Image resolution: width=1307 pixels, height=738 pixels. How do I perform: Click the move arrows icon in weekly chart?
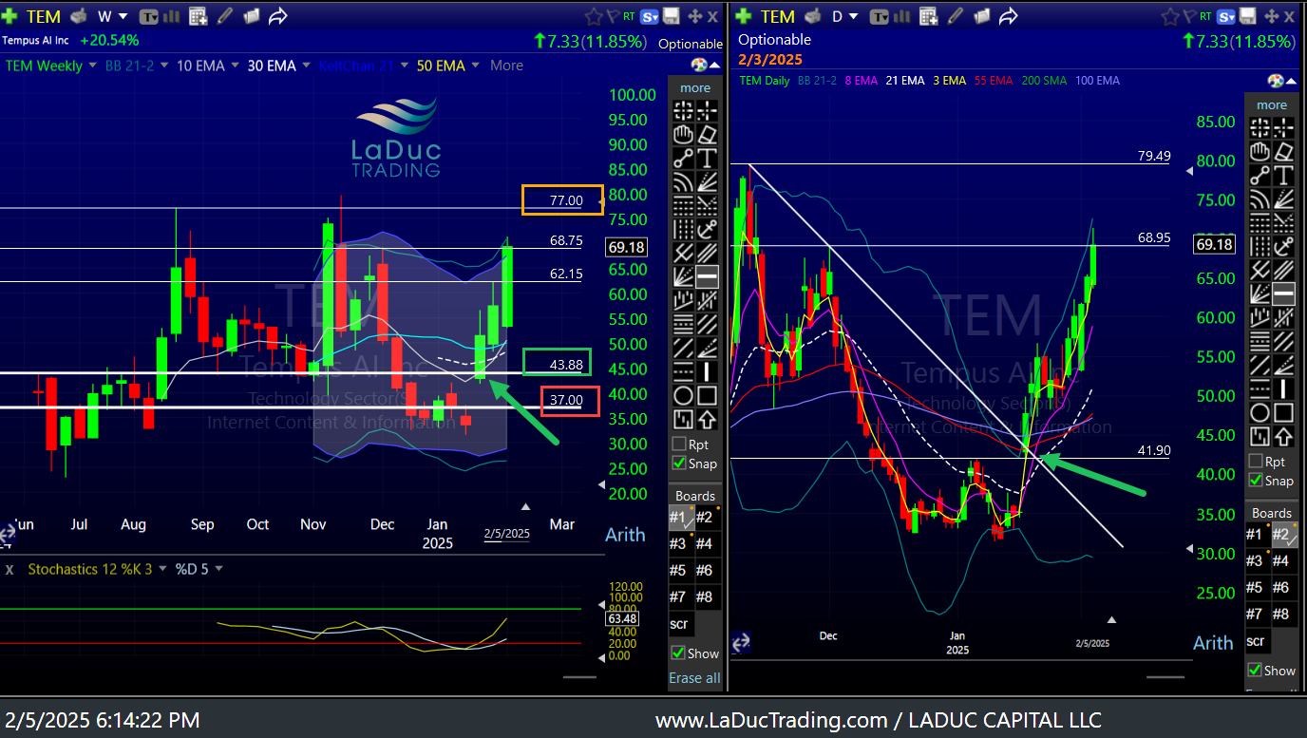click(x=694, y=16)
